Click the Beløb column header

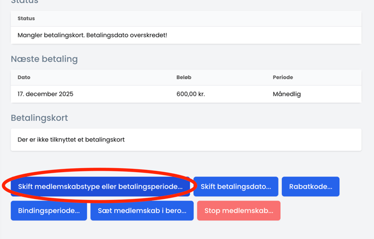[184, 77]
